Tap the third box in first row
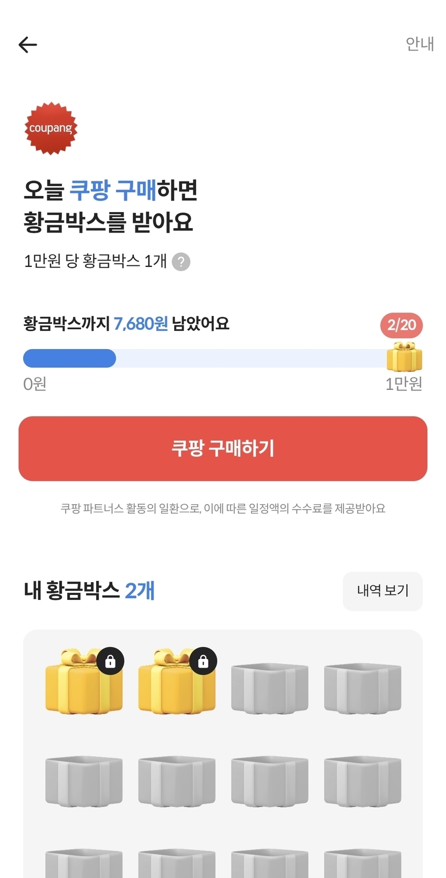The width and height of the screenshot is (446, 878). coord(270,688)
